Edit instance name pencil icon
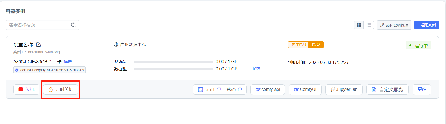Viewport: 446px width, 124px height. coord(38,45)
